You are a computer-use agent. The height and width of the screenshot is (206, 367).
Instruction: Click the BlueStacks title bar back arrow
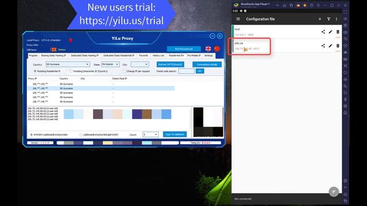[x=278, y=5]
